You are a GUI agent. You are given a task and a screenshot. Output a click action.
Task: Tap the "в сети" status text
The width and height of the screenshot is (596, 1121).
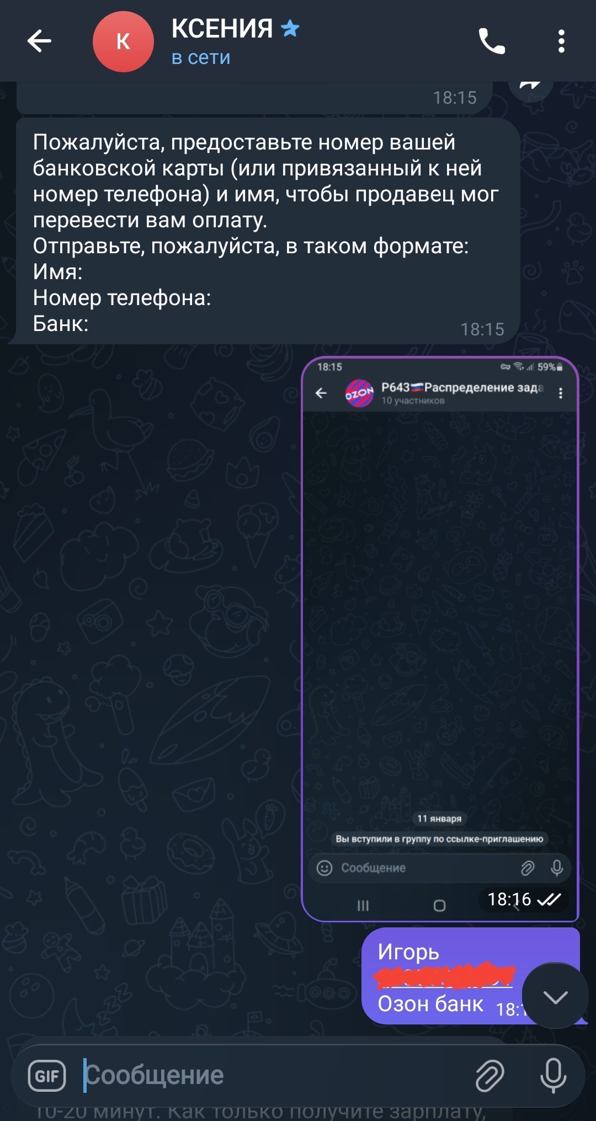pos(201,57)
